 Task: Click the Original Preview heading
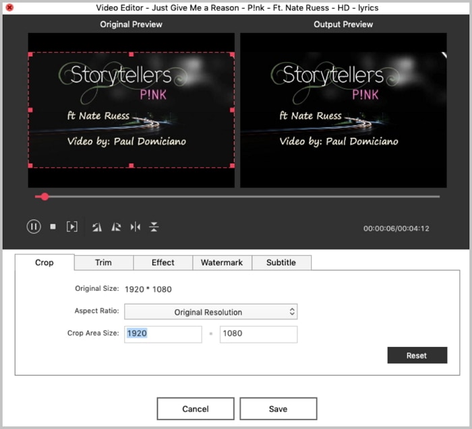tap(131, 24)
